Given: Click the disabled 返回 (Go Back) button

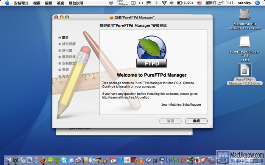Looking at the screenshot, I should pyautogui.click(x=170, y=121).
